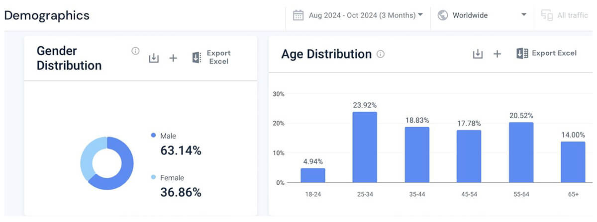Click the 25-34 age bar
Viewport: 597px width, 222px height.
coord(365,147)
